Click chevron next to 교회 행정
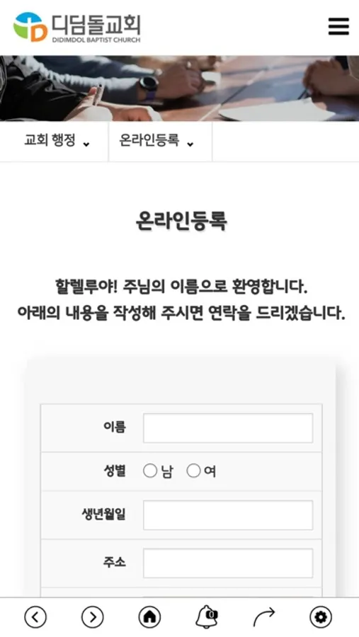Screen dimensions: 359x637 [86, 144]
